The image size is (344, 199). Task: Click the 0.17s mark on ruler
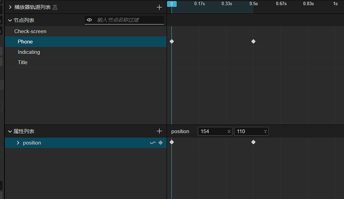coord(199,3)
